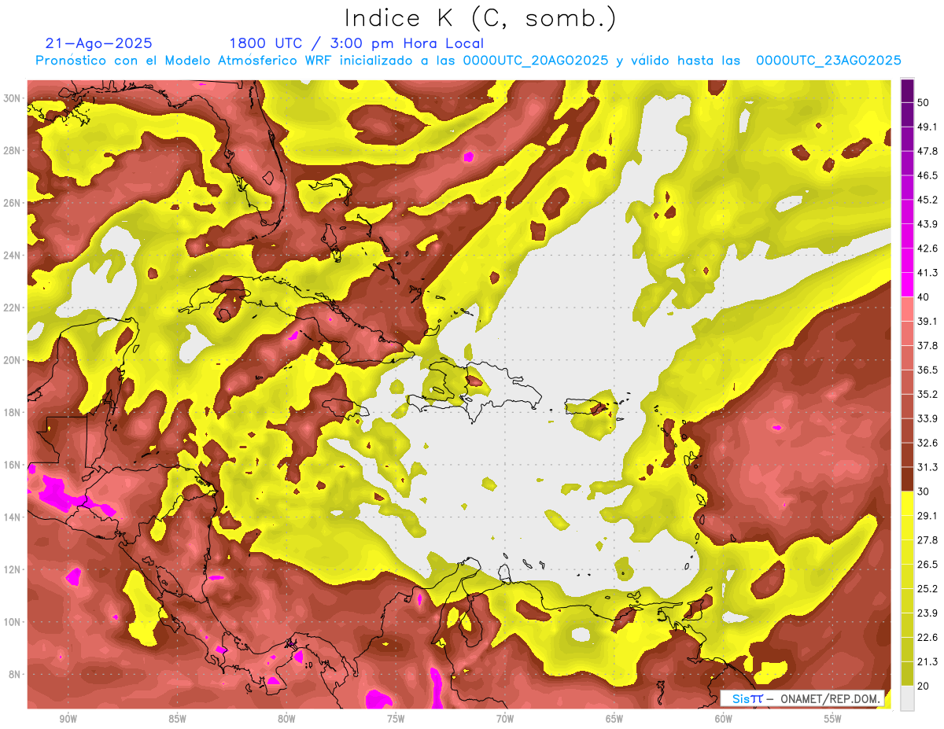Click the colorbar value "46.5"
The height and width of the screenshot is (729, 944).
tap(927, 175)
